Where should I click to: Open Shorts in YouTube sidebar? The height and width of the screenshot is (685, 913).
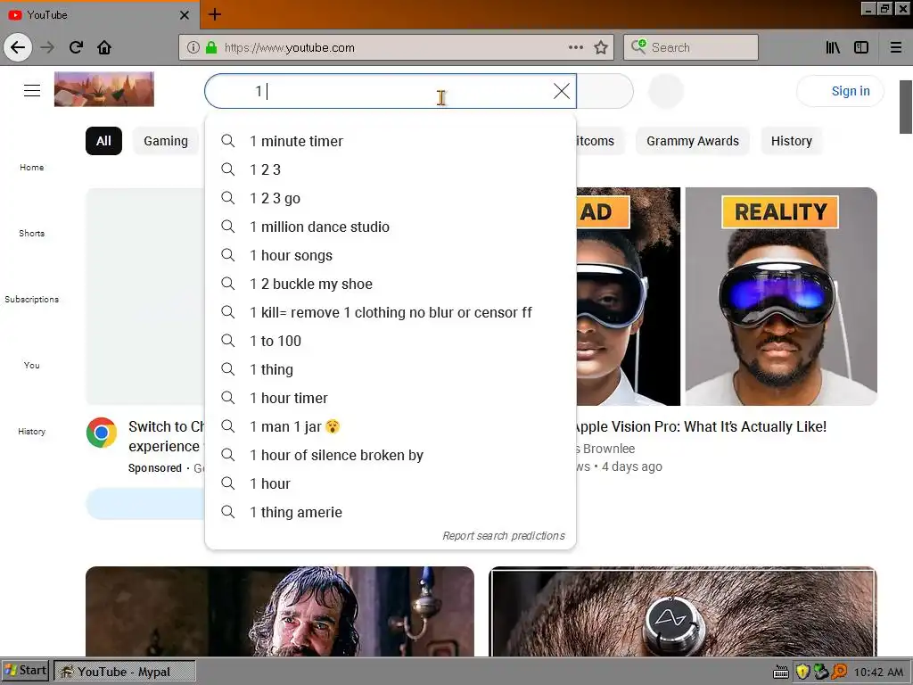[x=31, y=233]
